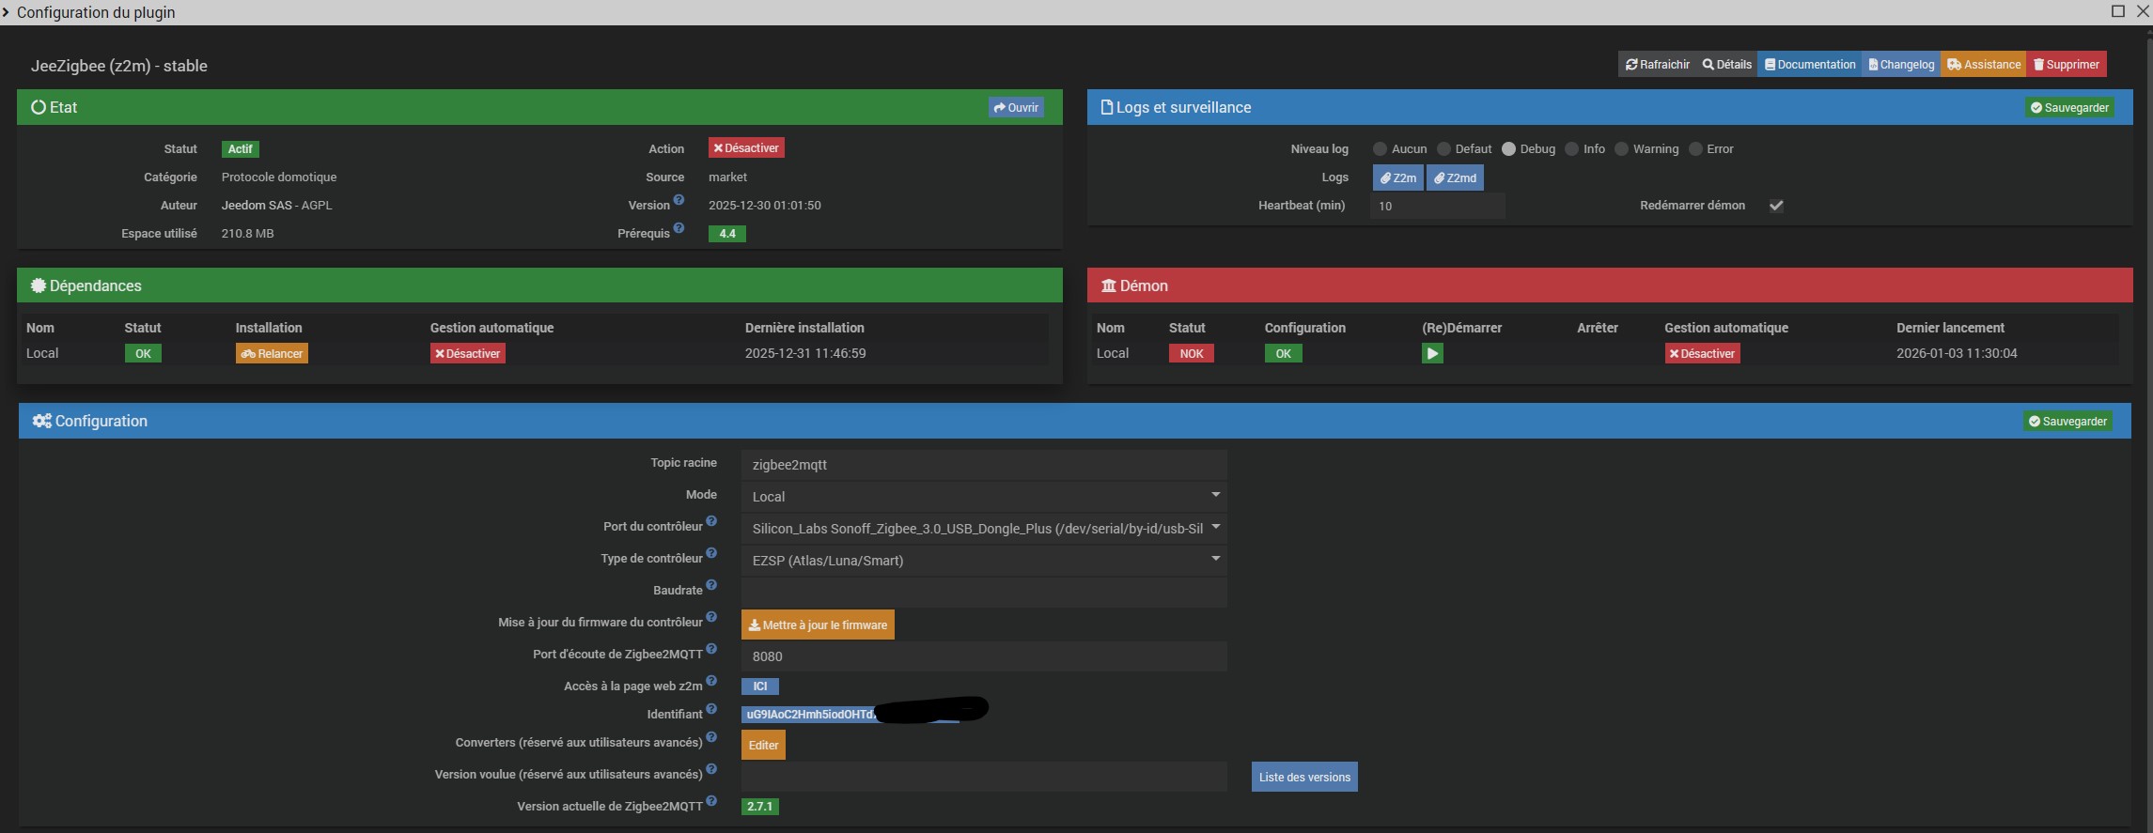Viewport: 2153px width, 833px height.
Task: Start the daemon with the green play icon
Action: point(1432,353)
